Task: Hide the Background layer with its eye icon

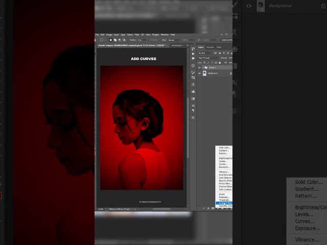Action: point(199,73)
